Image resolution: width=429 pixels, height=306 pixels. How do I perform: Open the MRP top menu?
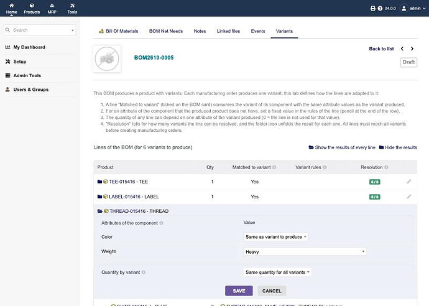point(52,9)
